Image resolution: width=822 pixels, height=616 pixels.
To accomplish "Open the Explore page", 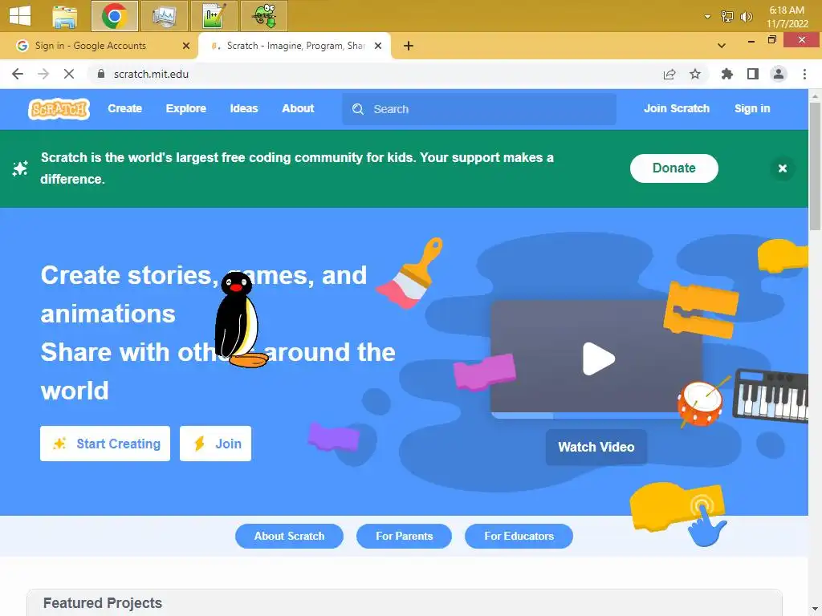I will [186, 108].
